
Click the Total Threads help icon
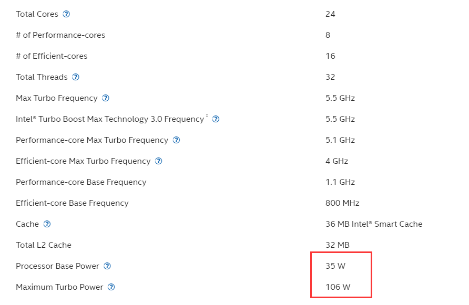(76, 77)
